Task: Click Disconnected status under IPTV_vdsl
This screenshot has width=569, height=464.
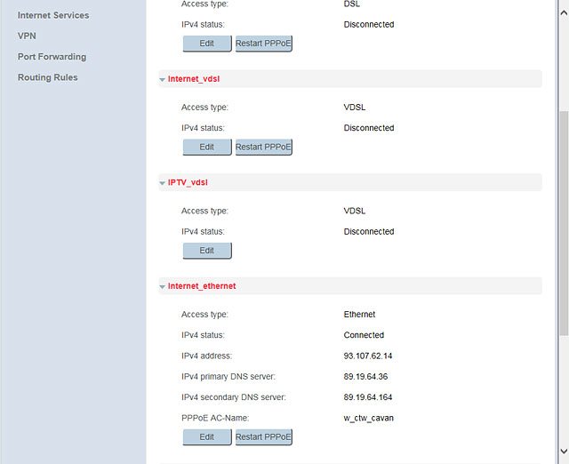Action: (369, 231)
